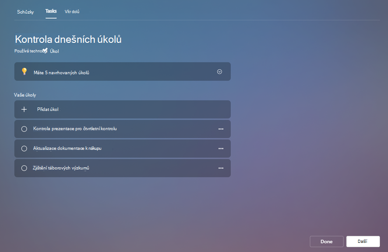Select 'Zjištění táborových výzkumů' task text

61,168
